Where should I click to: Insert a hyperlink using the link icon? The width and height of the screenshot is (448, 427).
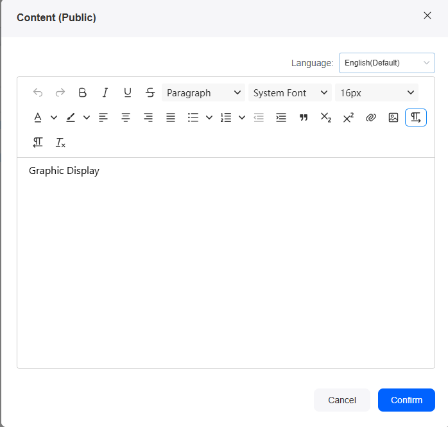click(370, 118)
